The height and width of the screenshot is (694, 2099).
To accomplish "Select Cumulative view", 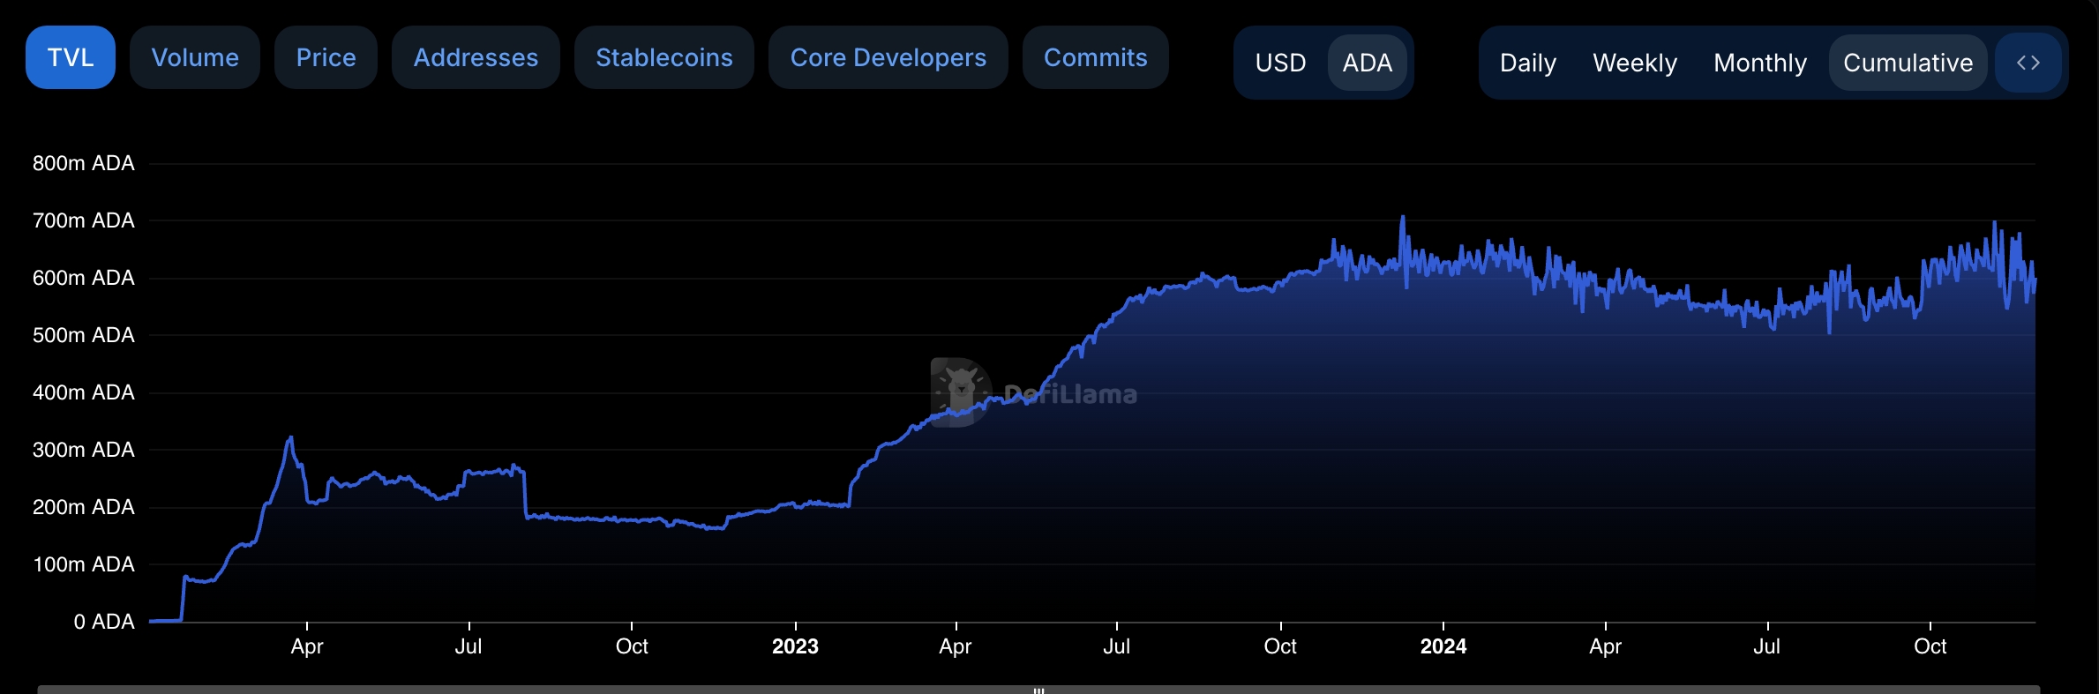I will tap(1908, 63).
